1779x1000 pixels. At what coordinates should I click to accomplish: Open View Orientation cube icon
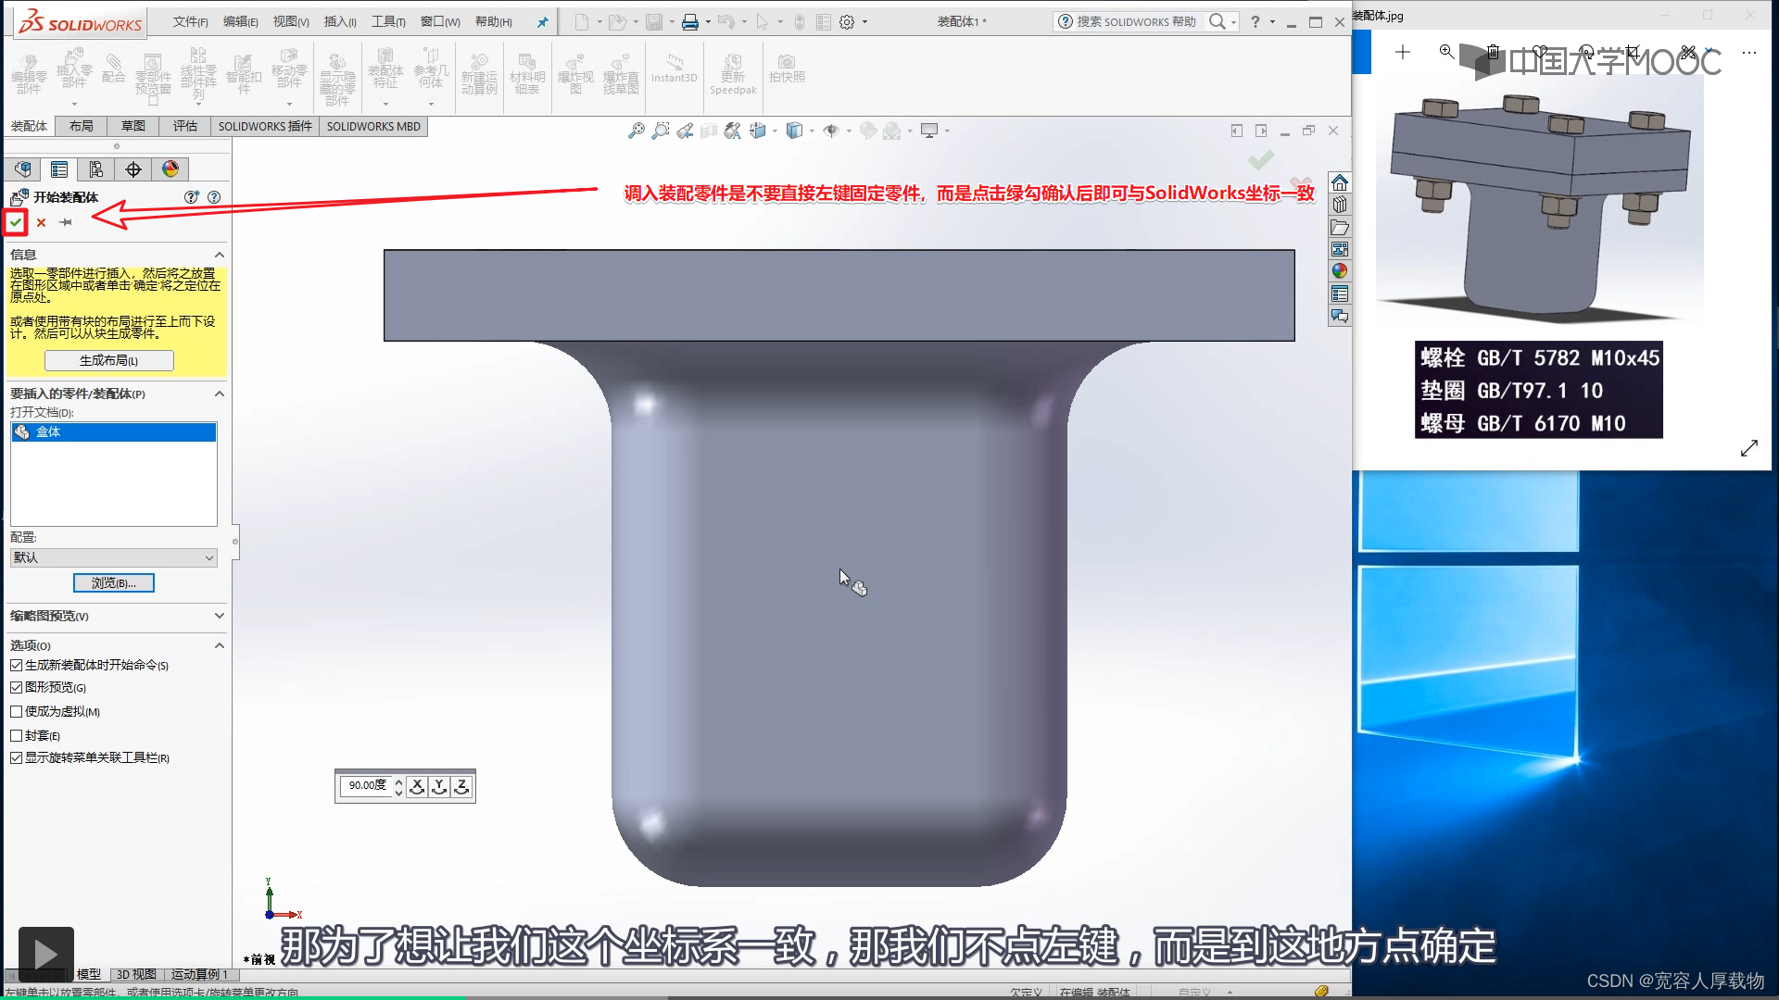tap(758, 131)
